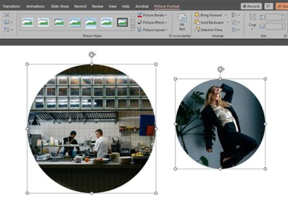Apply the first picture style thumbnail
Image resolution: width=288 pixels, height=210 pixels.
tap(28, 22)
